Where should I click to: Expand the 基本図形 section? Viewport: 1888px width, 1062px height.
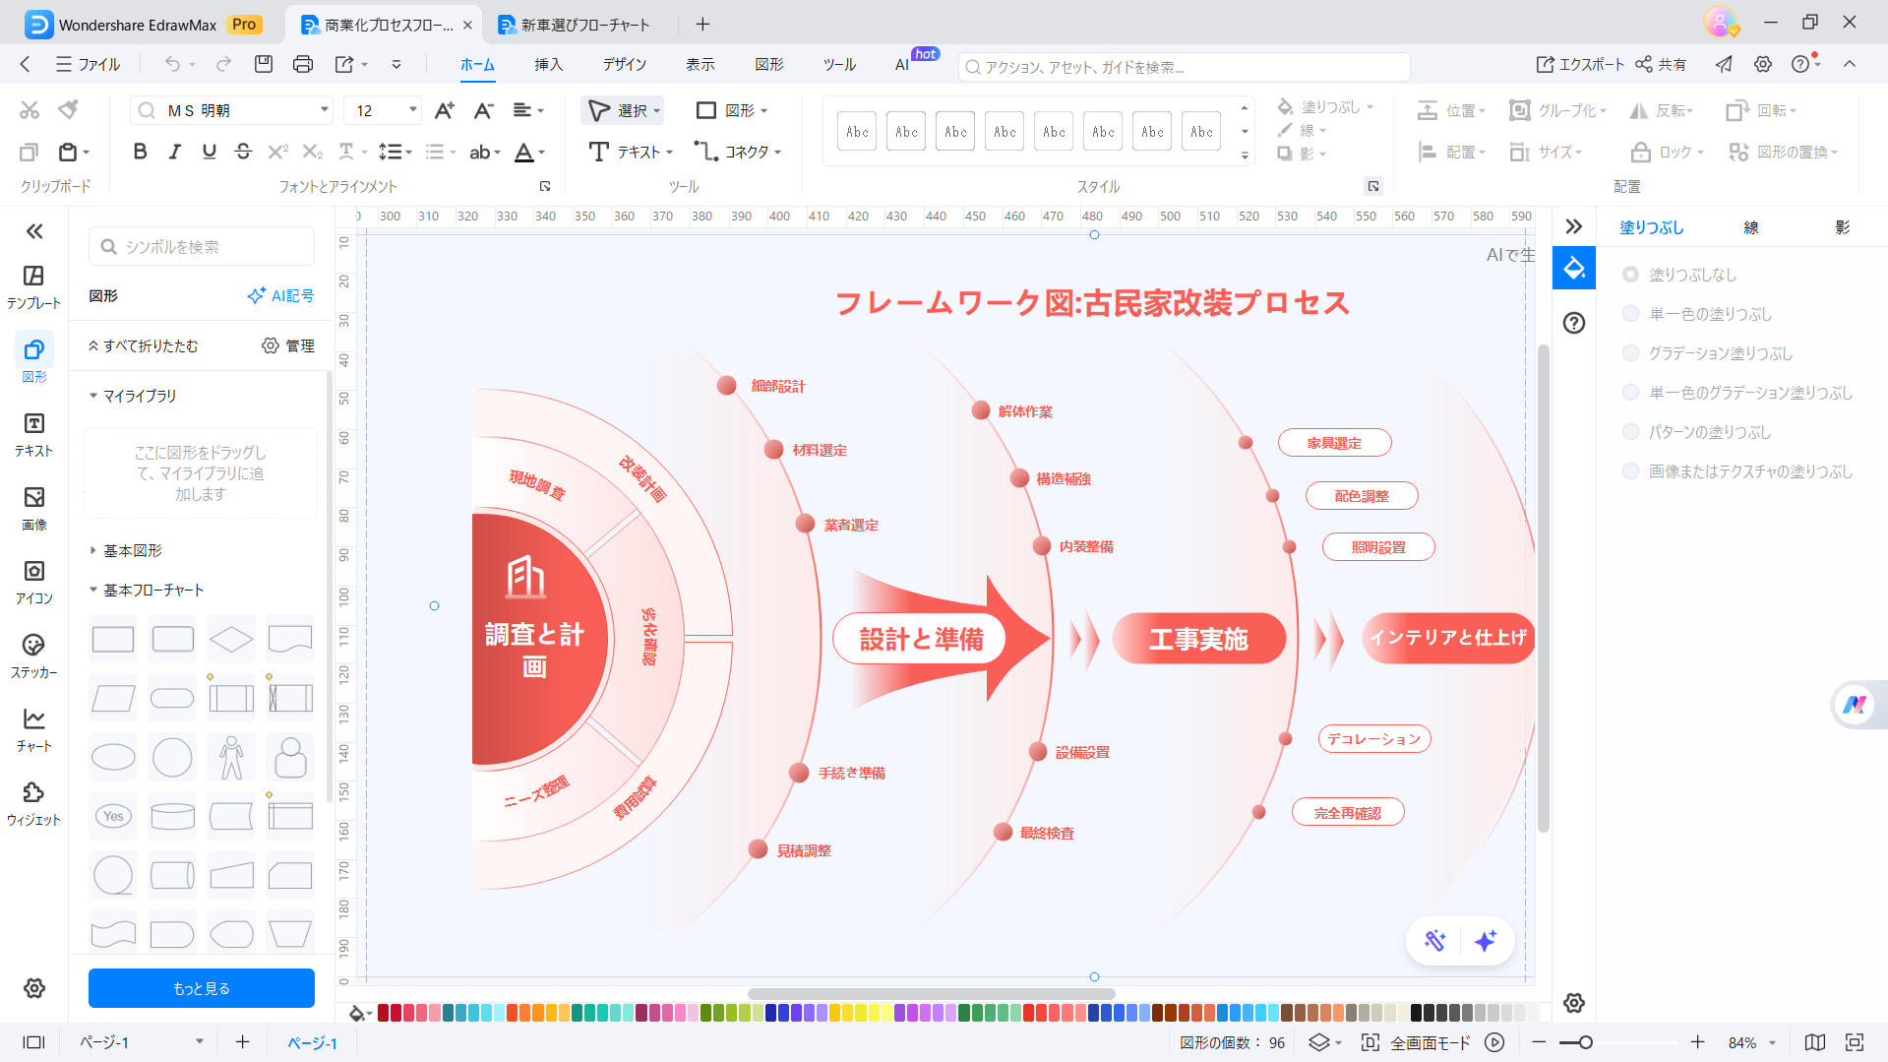[x=132, y=550]
